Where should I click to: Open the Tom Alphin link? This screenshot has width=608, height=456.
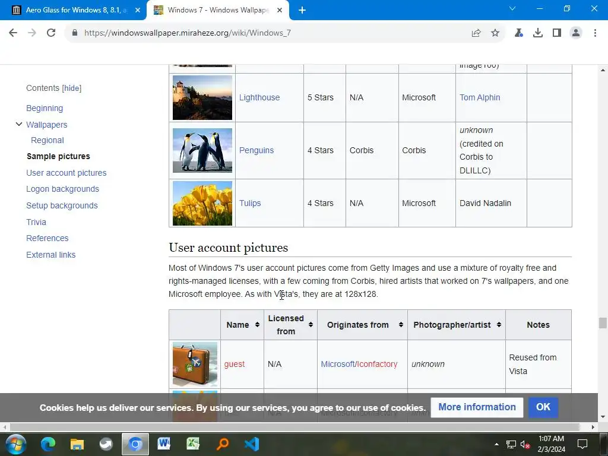[480, 98]
